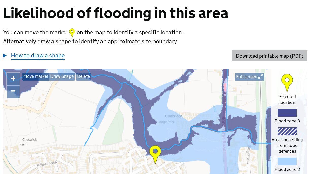Click the Poynes Road label on map
The height and width of the screenshot is (174, 310).
point(47,164)
